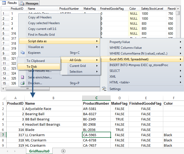Click the tools icon beside Settings
The width and height of the screenshot is (184, 154).
pyautogui.click(x=104, y=89)
